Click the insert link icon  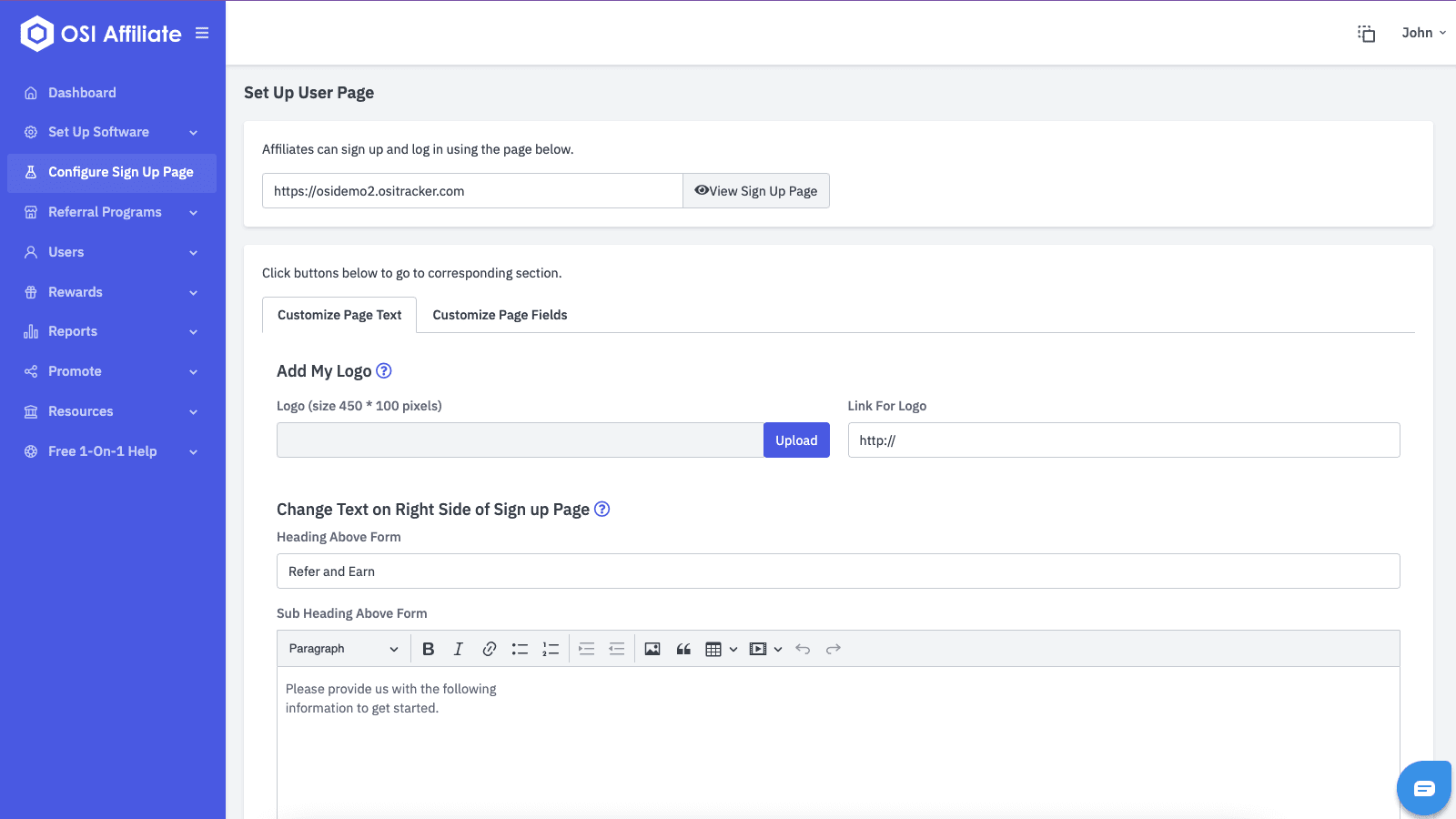point(490,649)
